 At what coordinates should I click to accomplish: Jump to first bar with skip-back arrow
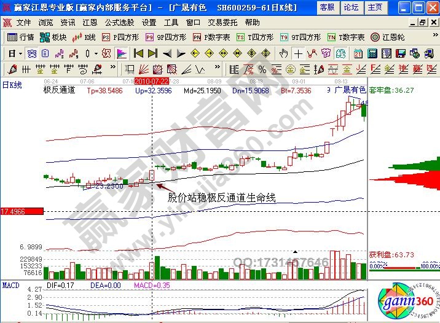138,53
